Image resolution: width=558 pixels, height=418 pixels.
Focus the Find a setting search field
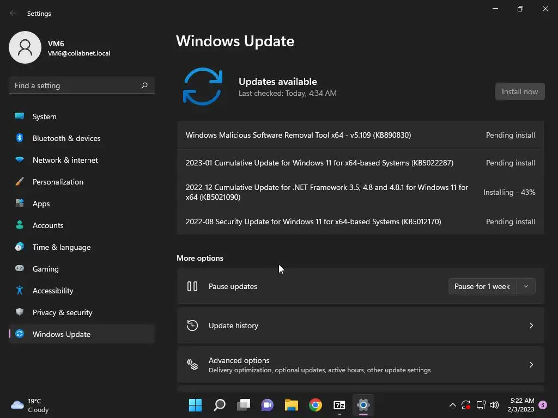[82, 85]
